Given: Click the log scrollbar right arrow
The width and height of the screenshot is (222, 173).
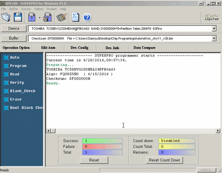Looking at the screenshot, I should 218,131.
